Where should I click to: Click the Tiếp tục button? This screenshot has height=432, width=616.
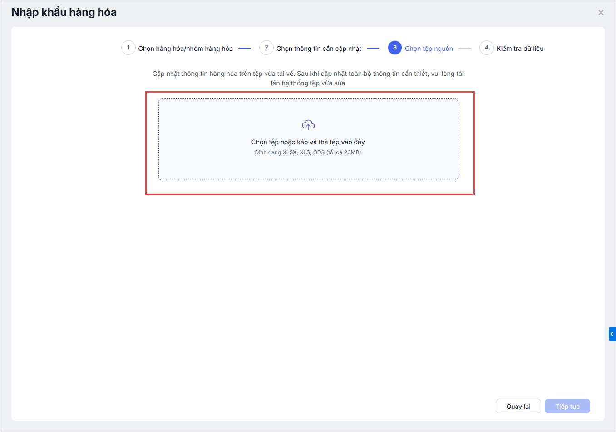tap(567, 406)
